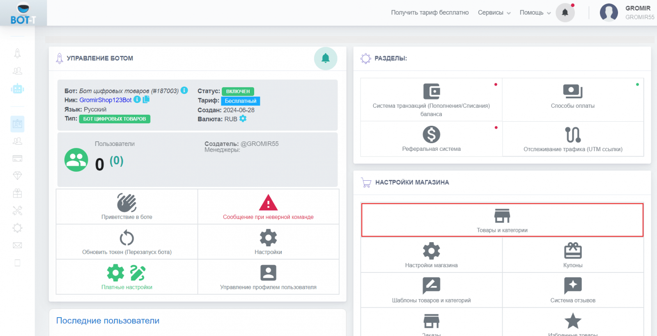Click the Бесплатный tariff badge

click(241, 101)
